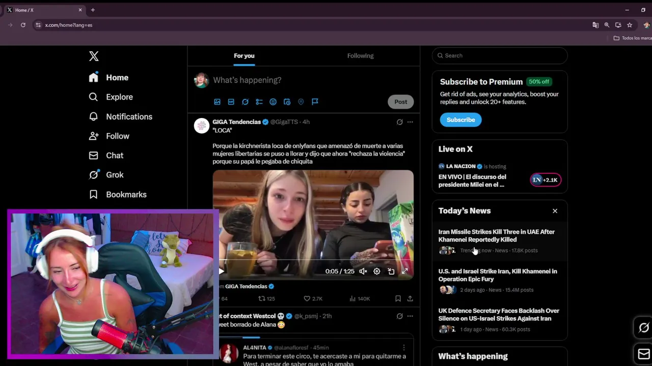Toggle picture-in-picture on video
This screenshot has width=652, height=366.
point(391,271)
